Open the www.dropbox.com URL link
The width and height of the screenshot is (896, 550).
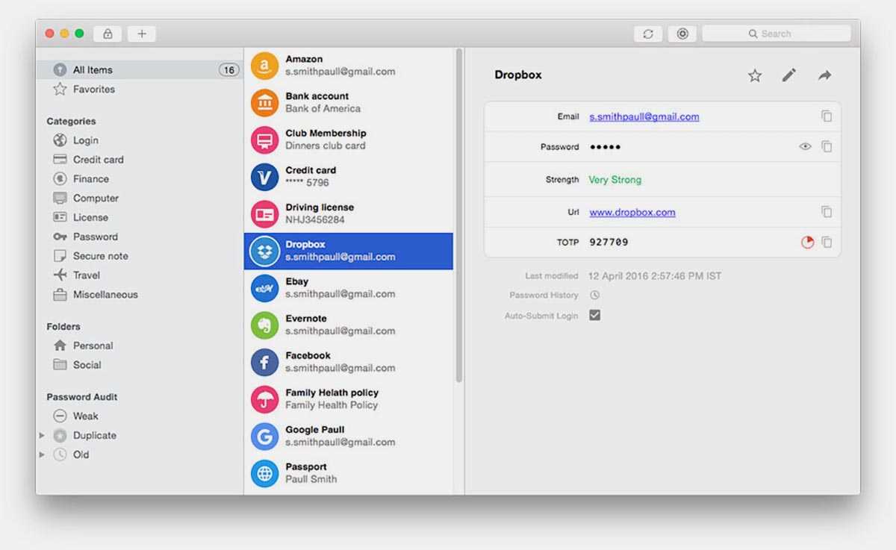[x=632, y=213]
